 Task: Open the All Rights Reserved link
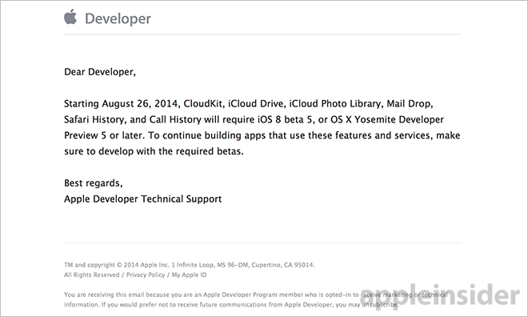click(x=91, y=275)
